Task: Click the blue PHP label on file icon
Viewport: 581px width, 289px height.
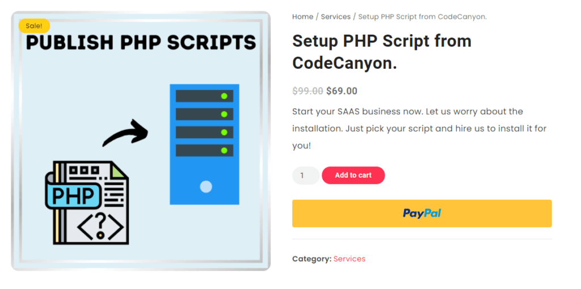Action: pyautogui.click(x=73, y=195)
